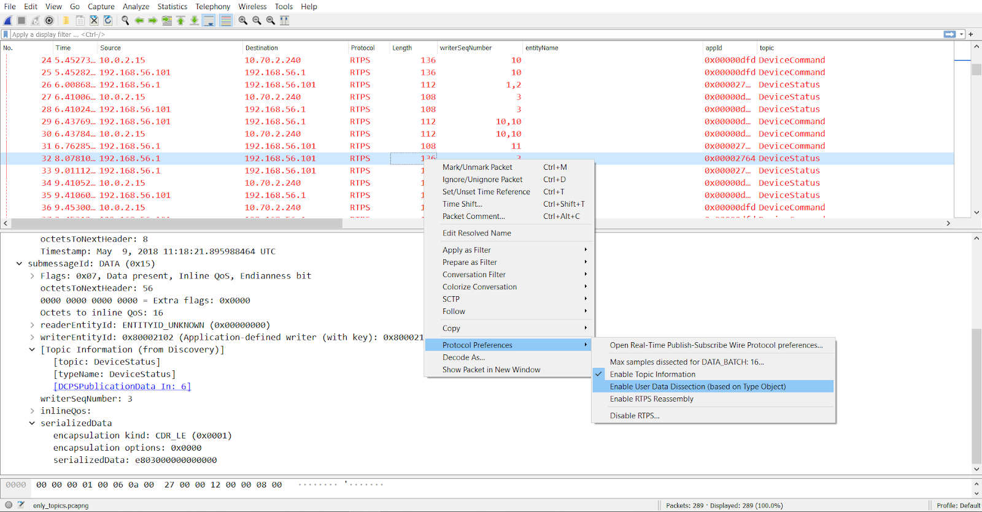Zoom in the main window text
Screen dimensions: 982x512
(243, 20)
